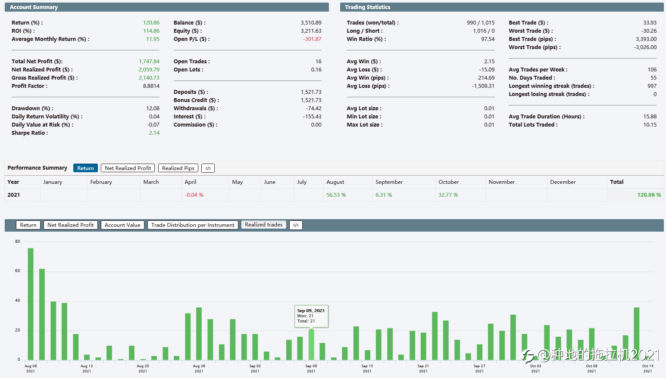The image size is (666, 378).
Task: Click the Open Lots value 0.16
Action: [316, 70]
